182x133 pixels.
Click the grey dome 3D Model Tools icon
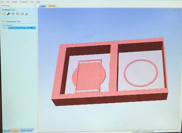tap(27, 14)
